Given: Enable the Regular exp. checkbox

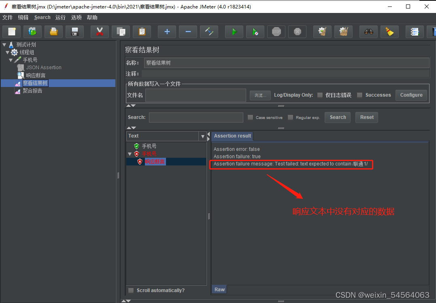Looking at the screenshot, I should (x=290, y=117).
